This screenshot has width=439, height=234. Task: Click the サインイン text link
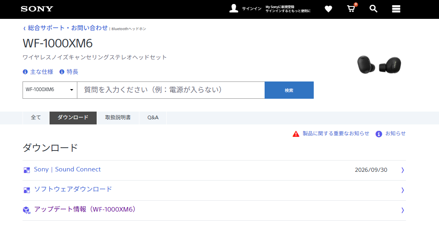point(252,9)
